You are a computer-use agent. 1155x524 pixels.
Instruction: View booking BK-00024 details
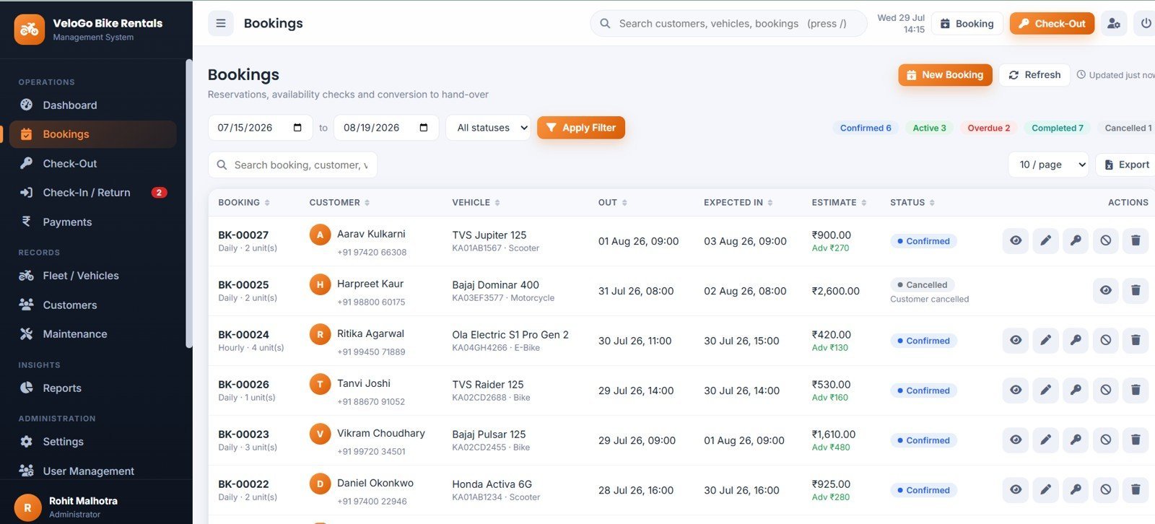click(x=1016, y=340)
